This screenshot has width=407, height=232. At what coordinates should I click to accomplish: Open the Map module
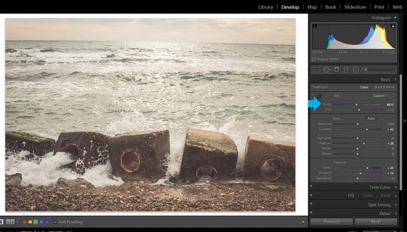pyautogui.click(x=312, y=7)
